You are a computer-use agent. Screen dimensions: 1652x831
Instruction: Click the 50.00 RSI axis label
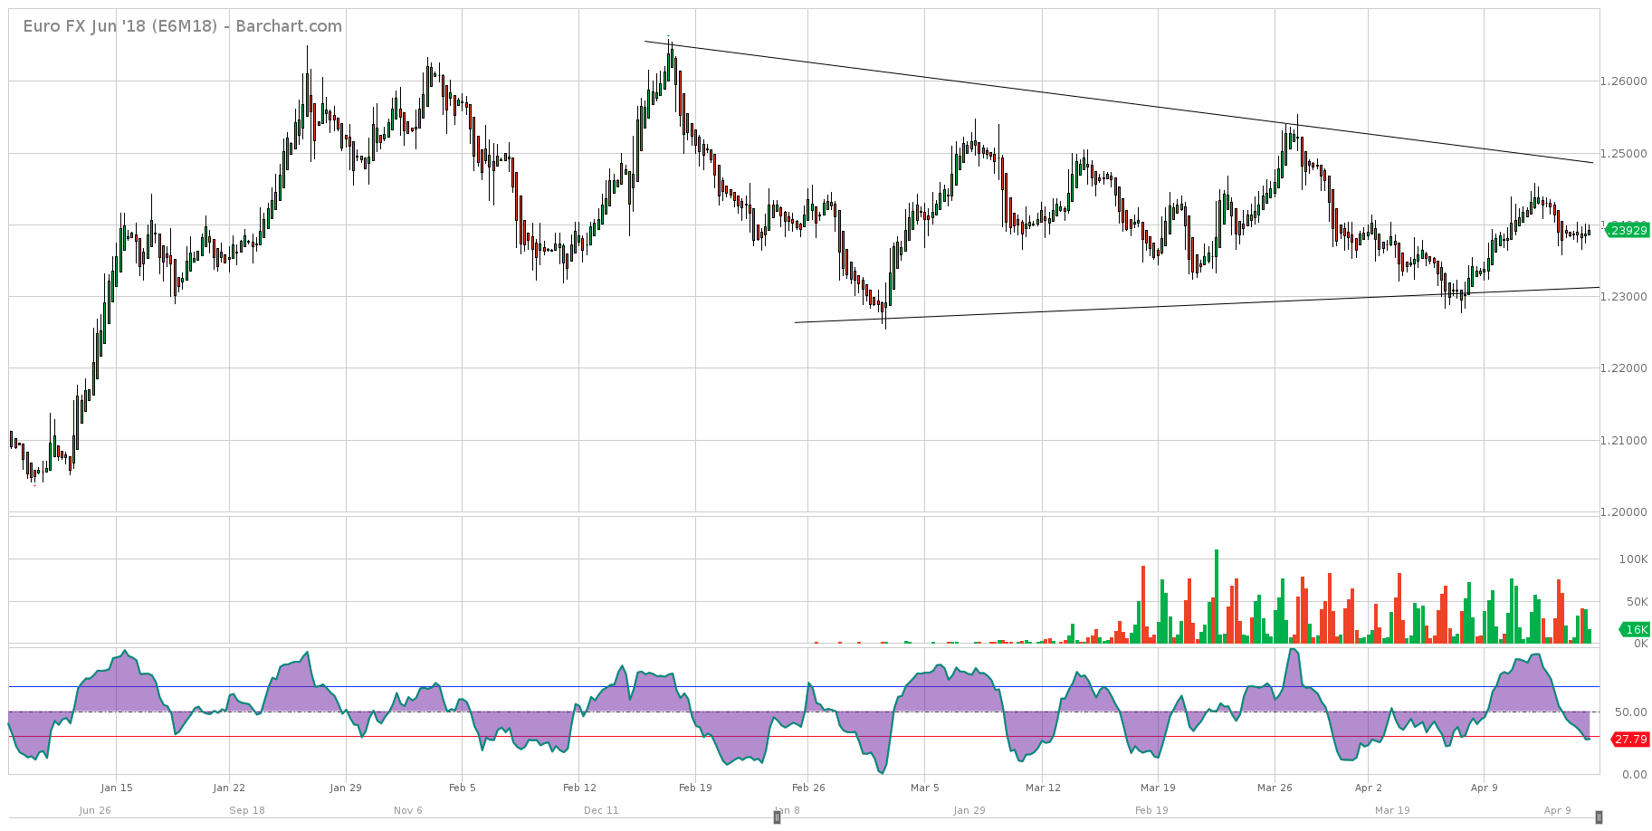click(x=1630, y=712)
